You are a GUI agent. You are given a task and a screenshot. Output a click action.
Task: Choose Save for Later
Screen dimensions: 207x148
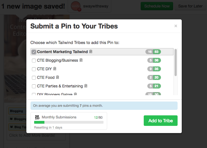[x=190, y=6]
